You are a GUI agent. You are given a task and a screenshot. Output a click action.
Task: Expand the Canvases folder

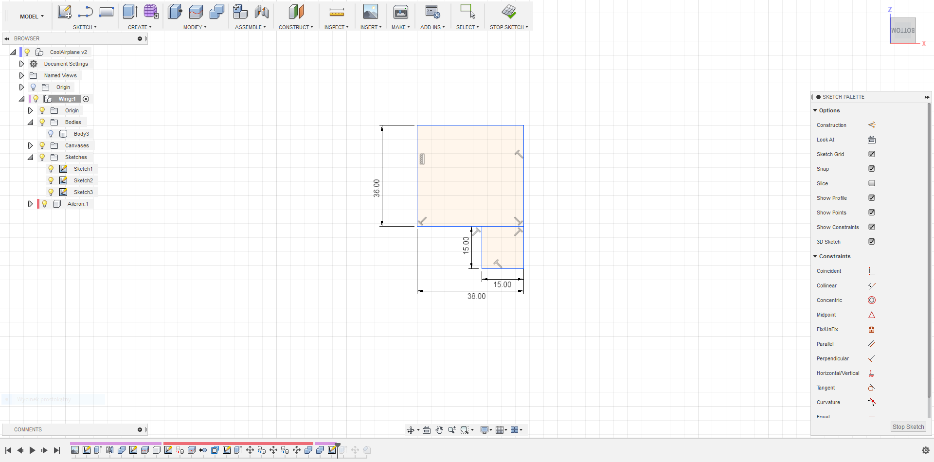30,145
